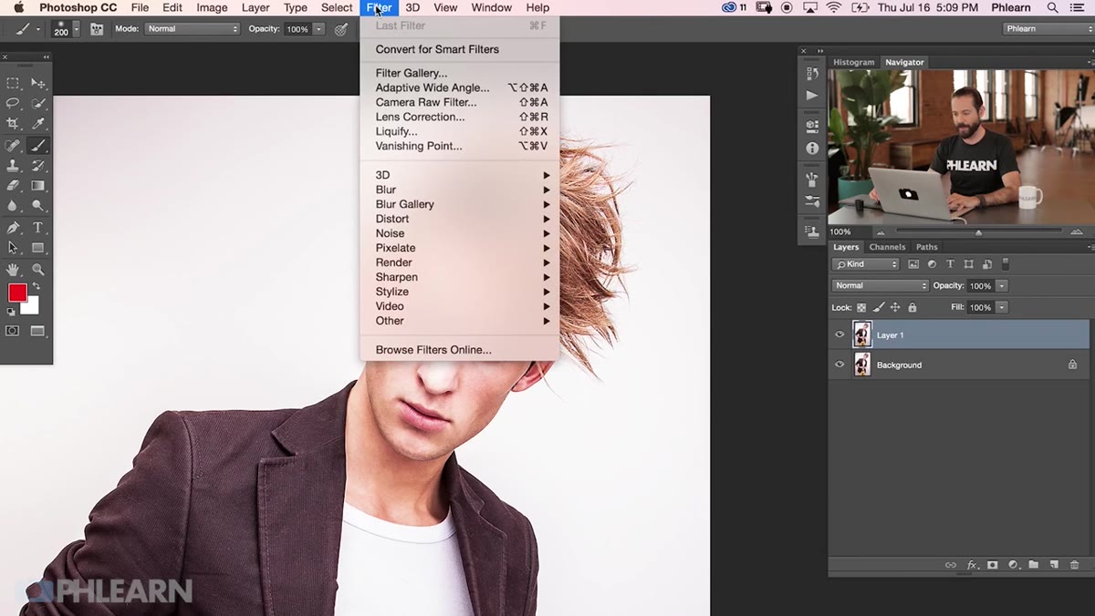Select the Move tool
The height and width of the screenshot is (616, 1095).
pyautogui.click(x=38, y=84)
